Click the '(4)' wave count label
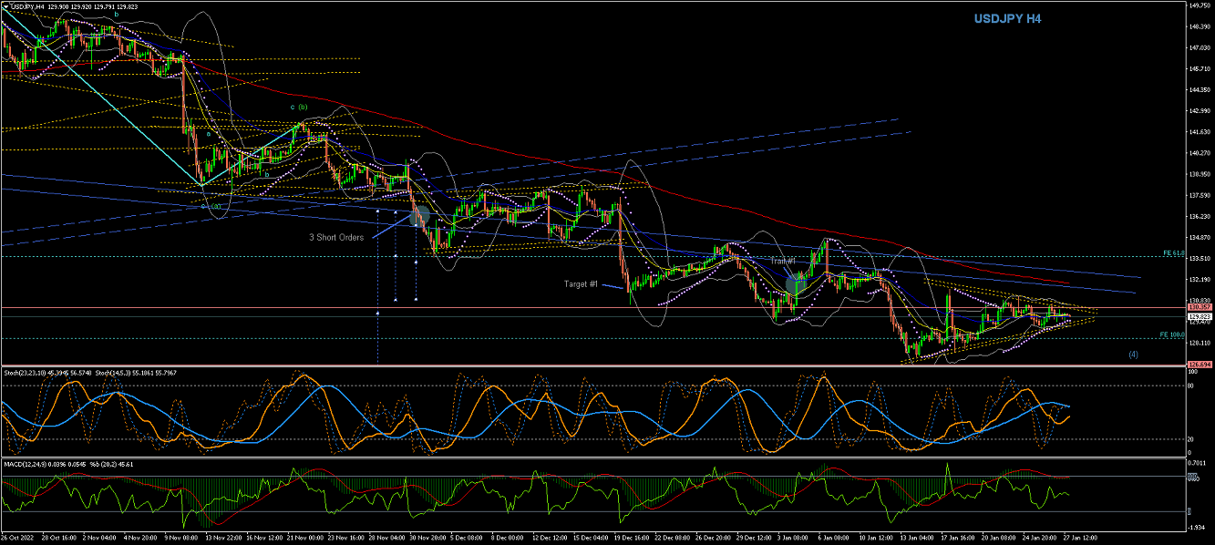Image resolution: width=1215 pixels, height=545 pixels. [x=1133, y=354]
